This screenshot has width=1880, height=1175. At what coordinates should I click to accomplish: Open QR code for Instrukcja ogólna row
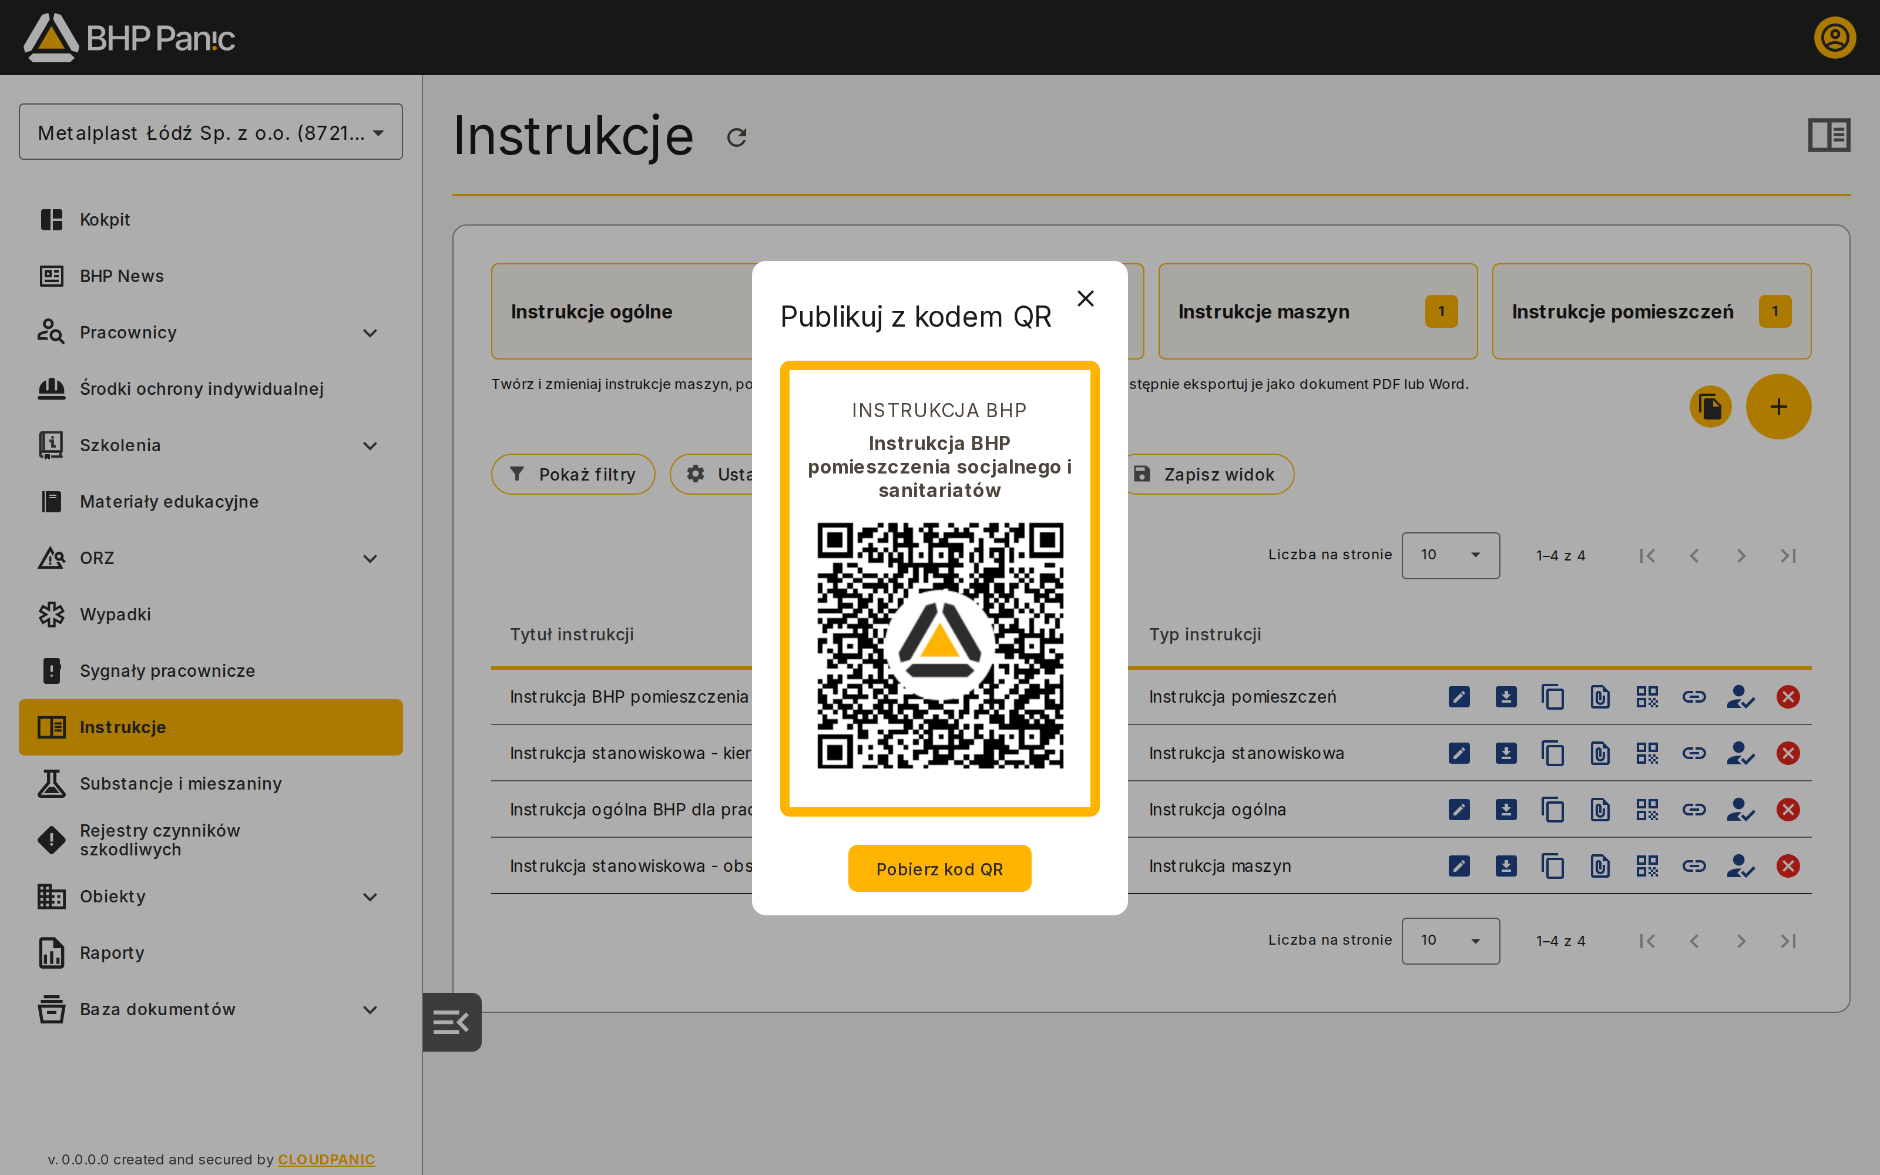(1647, 810)
